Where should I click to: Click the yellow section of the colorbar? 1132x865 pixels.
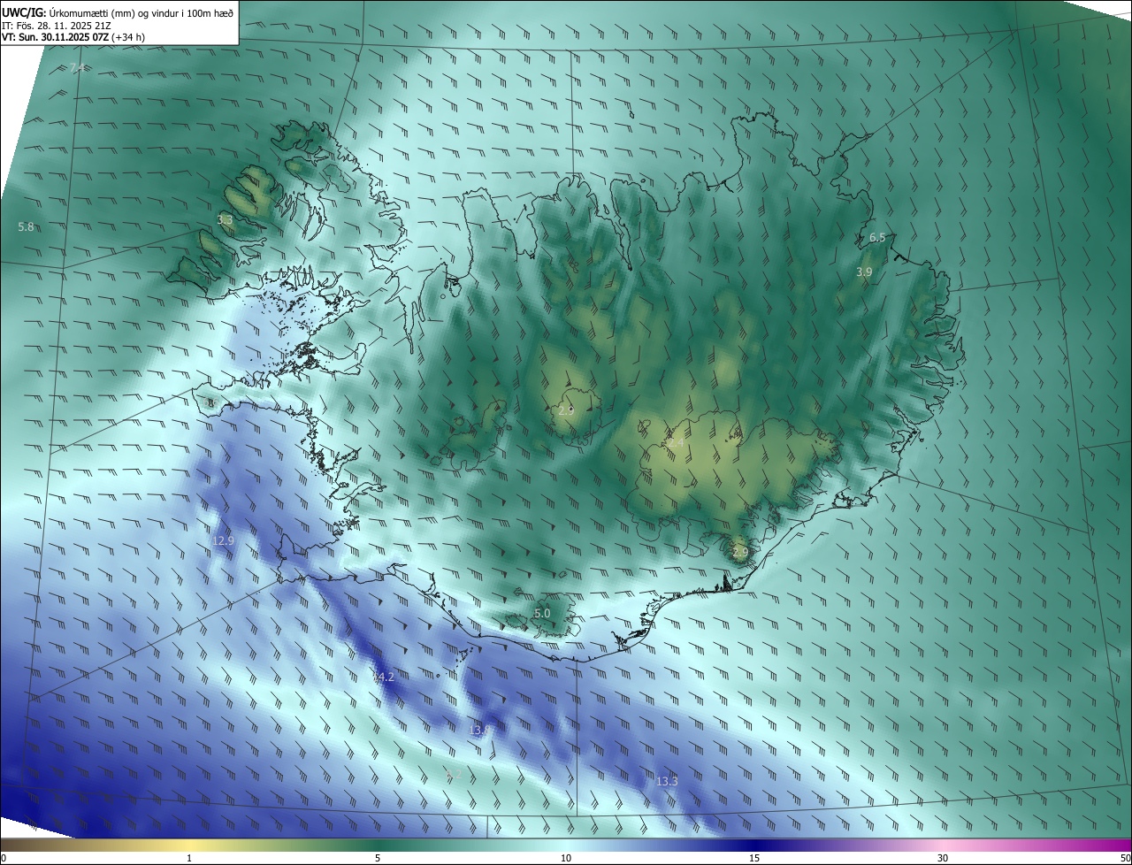190,845
